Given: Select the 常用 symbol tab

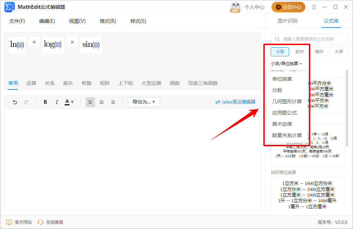Looking at the screenshot, I should [13, 83].
